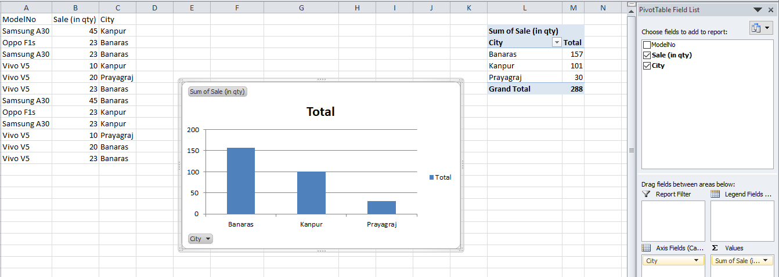Click the Sum of Sale (in qty) chart button

(218, 92)
